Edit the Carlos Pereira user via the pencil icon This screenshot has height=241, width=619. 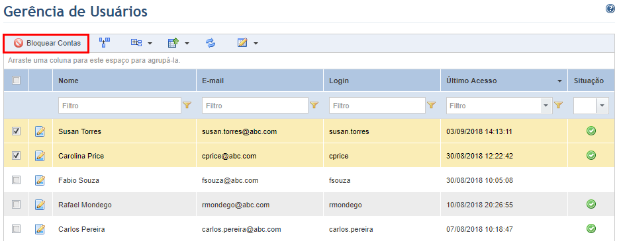40,228
